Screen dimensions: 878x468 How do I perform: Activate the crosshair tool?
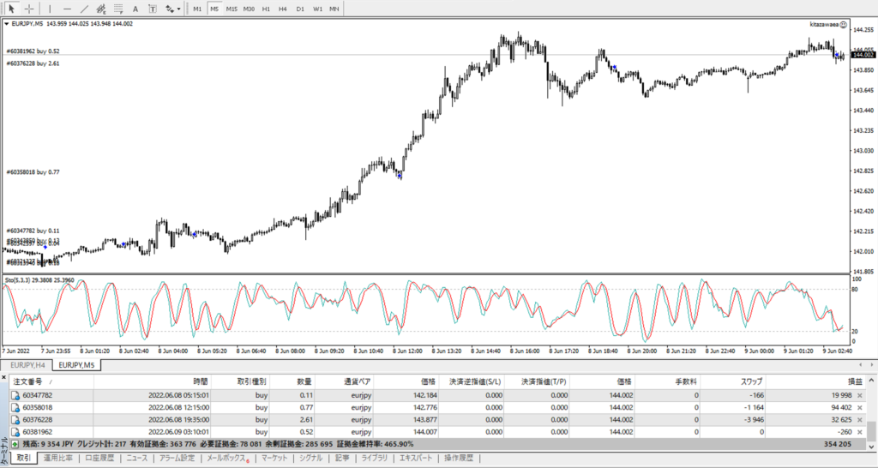29,9
